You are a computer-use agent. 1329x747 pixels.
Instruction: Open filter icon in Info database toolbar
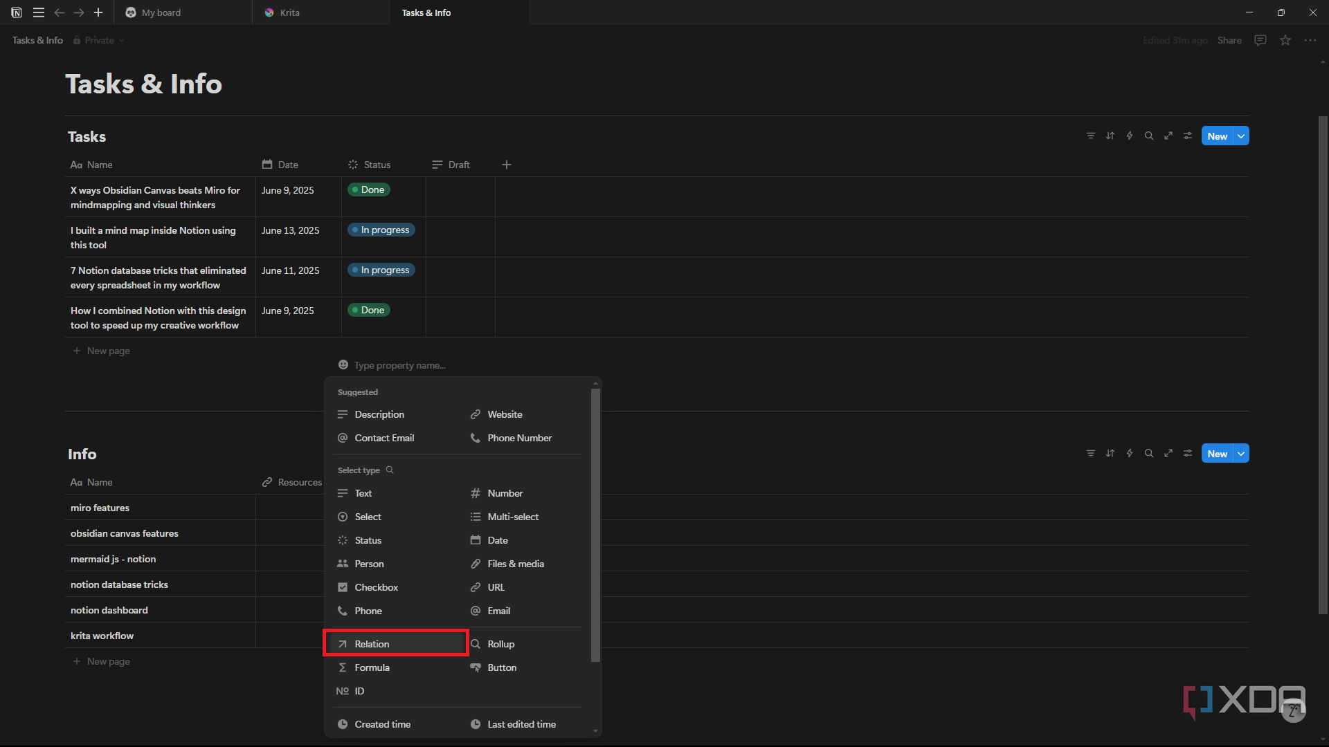click(x=1090, y=454)
